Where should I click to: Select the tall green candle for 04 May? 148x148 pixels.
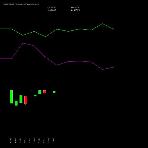tap(12, 97)
